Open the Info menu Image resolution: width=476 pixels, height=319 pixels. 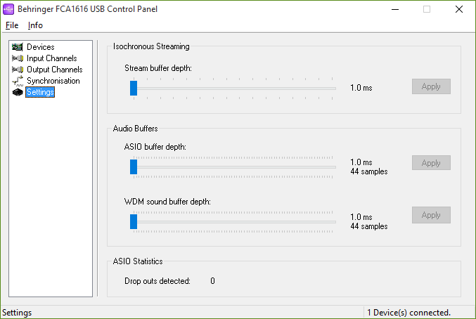35,25
